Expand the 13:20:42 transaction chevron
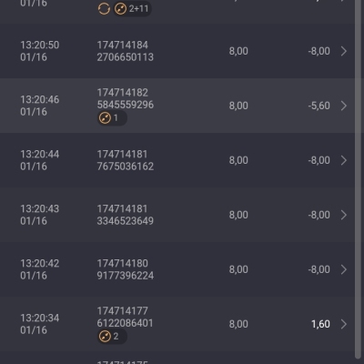 [343, 269]
